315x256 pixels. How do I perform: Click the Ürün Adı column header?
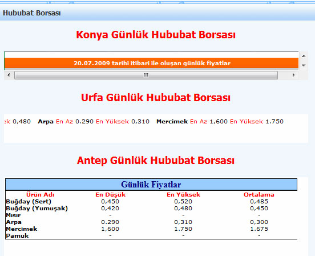tap(40, 194)
